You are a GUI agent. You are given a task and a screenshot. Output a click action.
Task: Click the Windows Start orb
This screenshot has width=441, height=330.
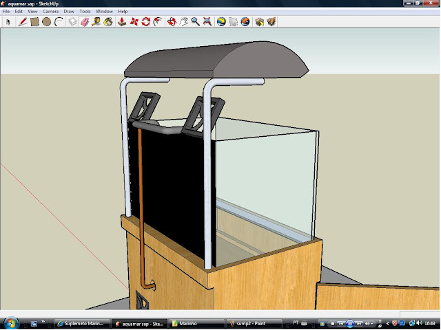11,324
